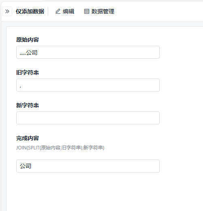Image resolution: width=203 pixels, height=211 pixels.
Task: Click the ",,,,,公司" text in 原始内容
Action: click(28, 53)
